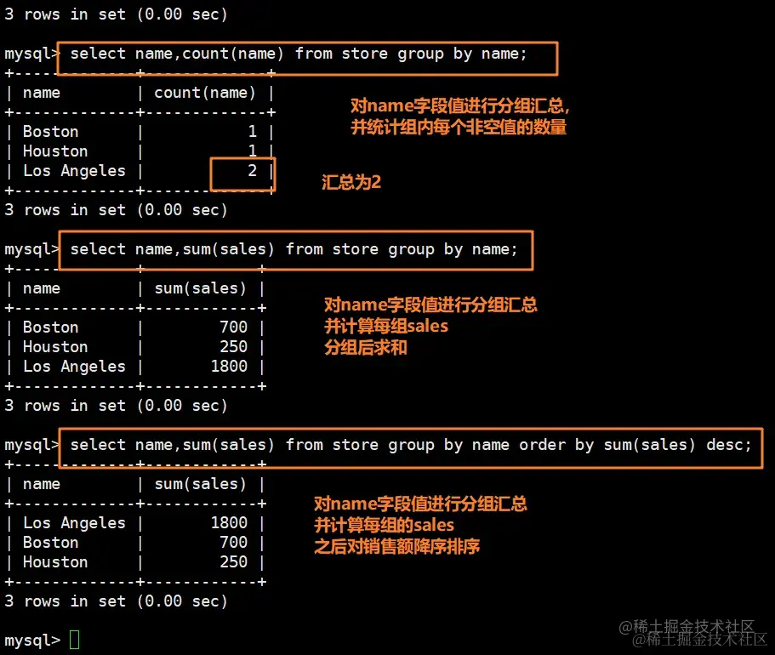Click the final '3 rows in set' status line
775x655 pixels.
(x=117, y=601)
